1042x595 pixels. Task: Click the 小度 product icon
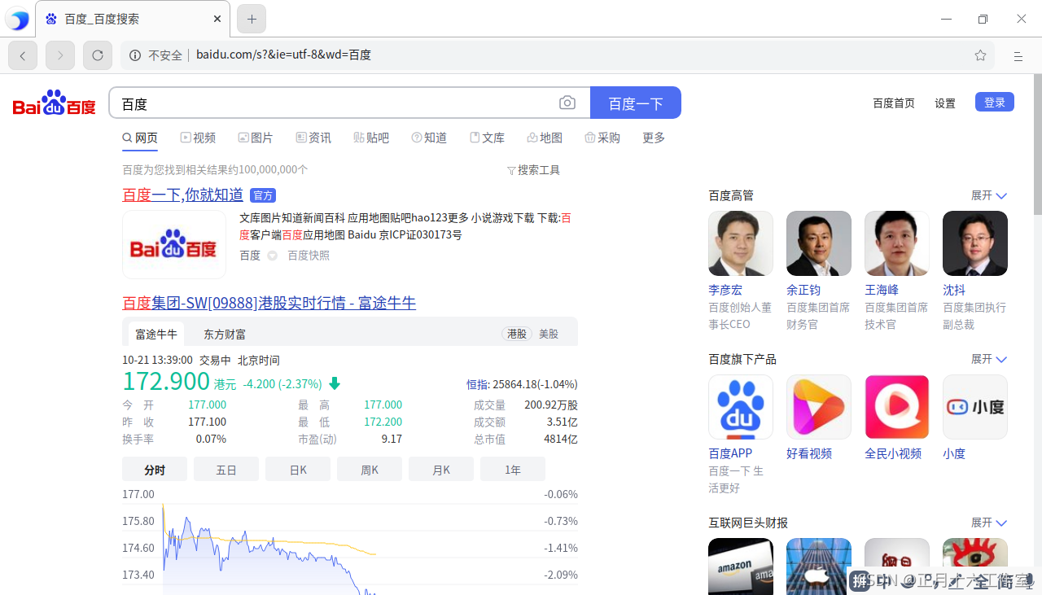(x=975, y=407)
